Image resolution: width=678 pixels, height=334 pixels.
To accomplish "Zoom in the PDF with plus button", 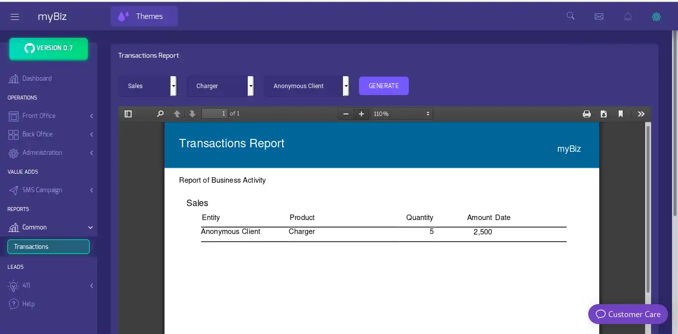I will (x=361, y=114).
